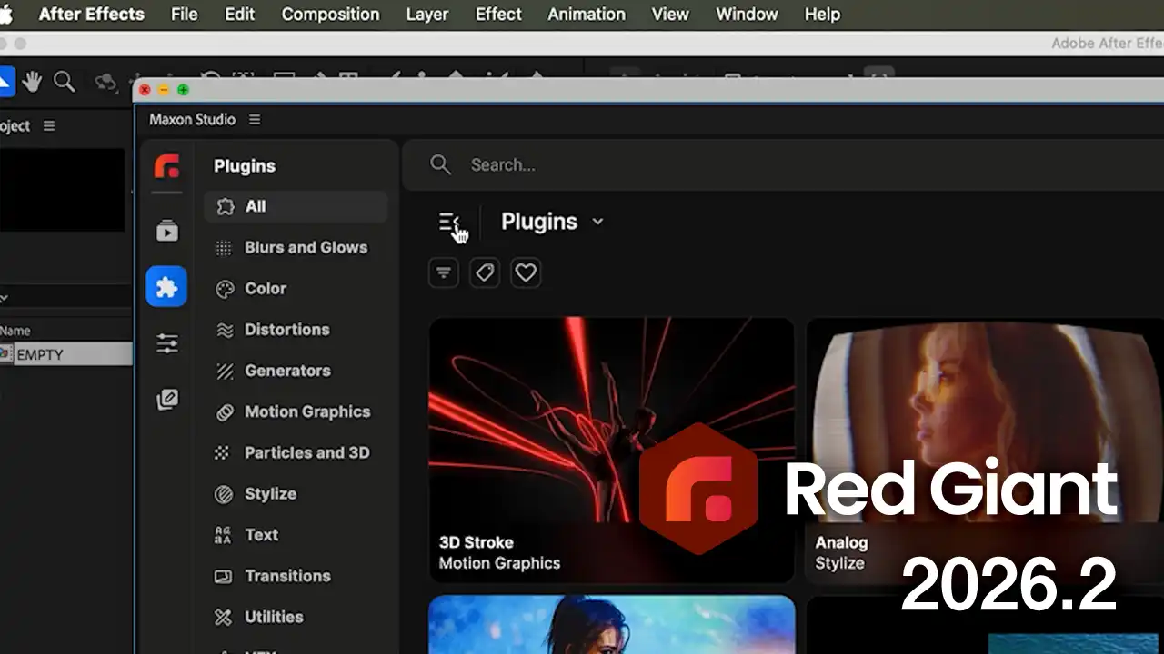Screen dimensions: 1164x654
Task: Select the Zoom magnifier tool
Action: pyautogui.click(x=64, y=82)
